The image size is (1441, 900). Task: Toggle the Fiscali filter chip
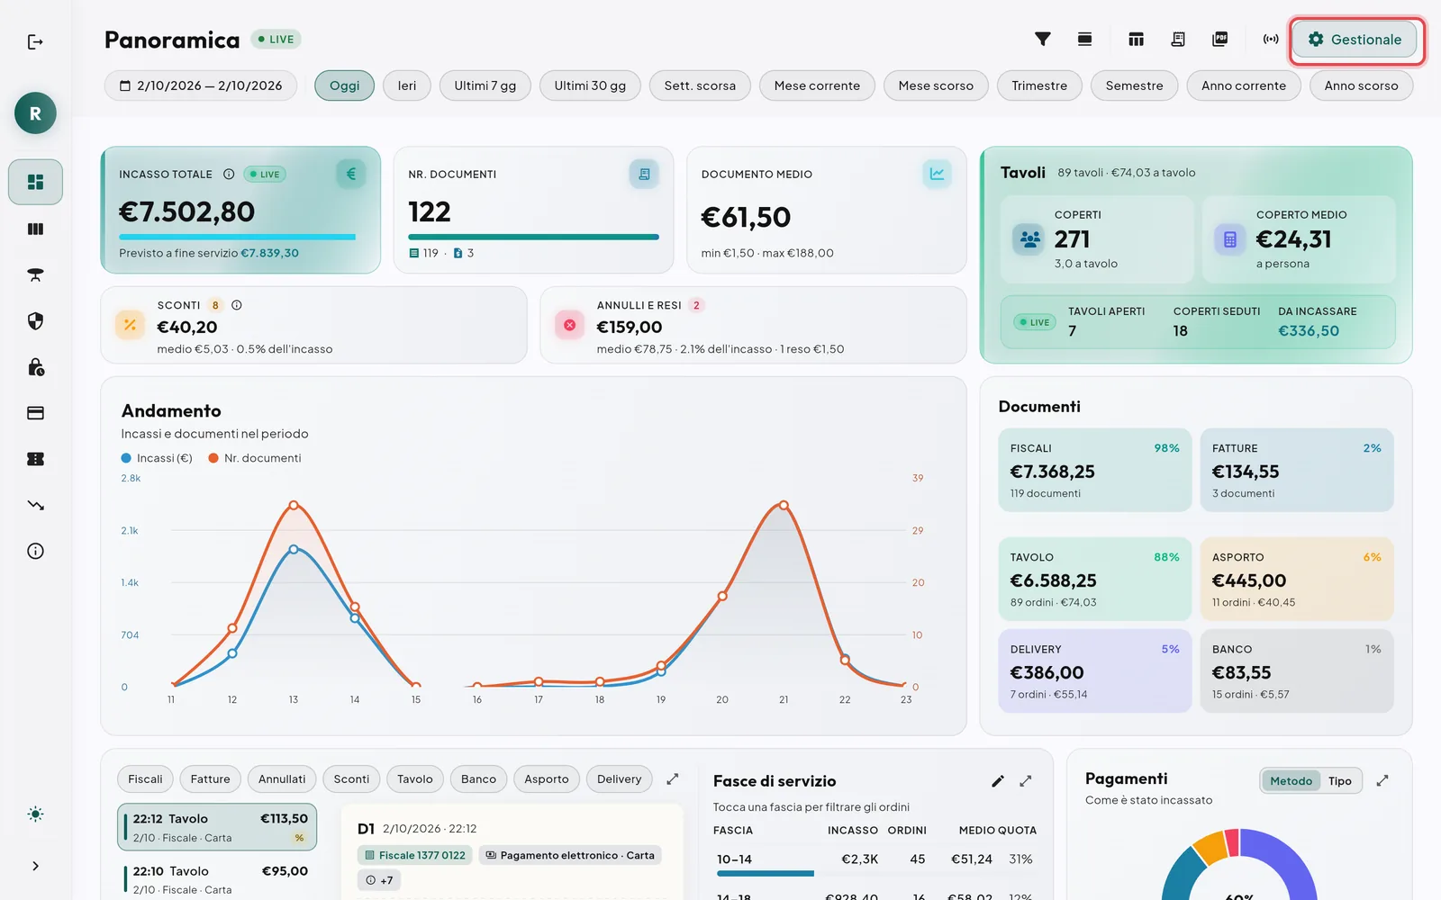click(x=145, y=778)
